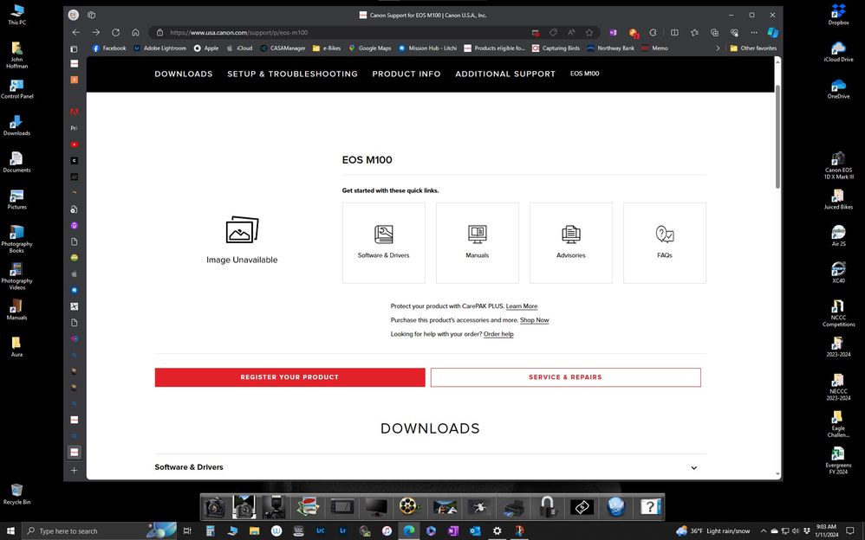
Task: Open the Manuals quick link tile
Action: pyautogui.click(x=477, y=242)
